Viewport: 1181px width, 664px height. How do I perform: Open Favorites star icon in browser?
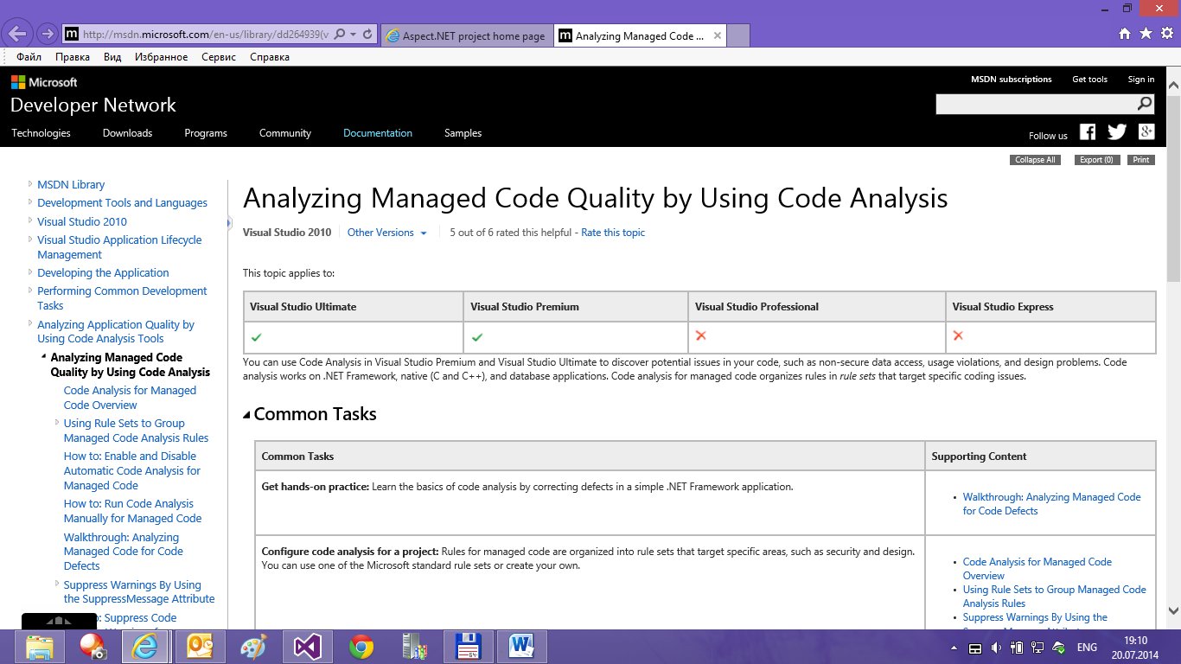(1146, 34)
